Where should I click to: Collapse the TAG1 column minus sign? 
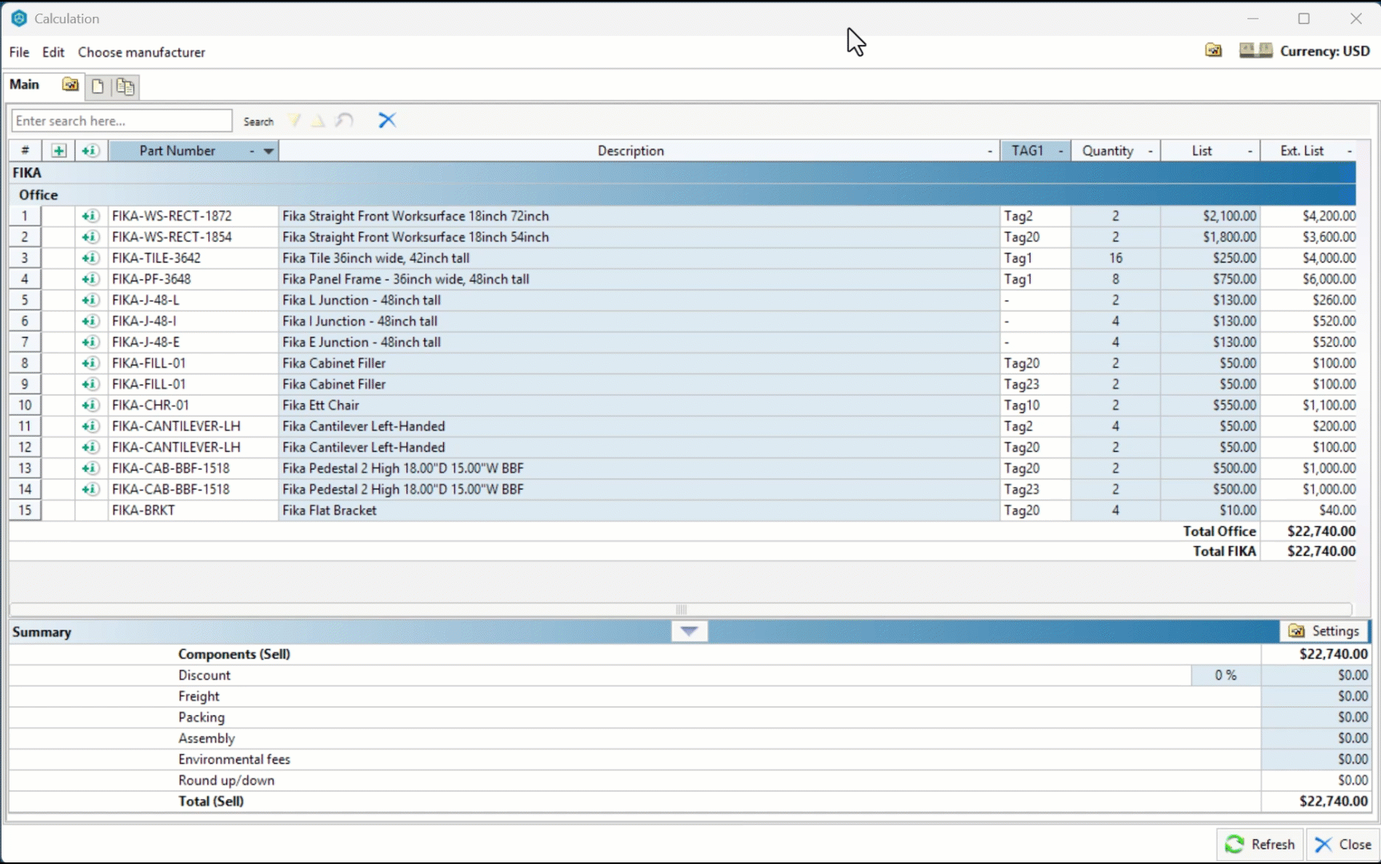(1061, 151)
